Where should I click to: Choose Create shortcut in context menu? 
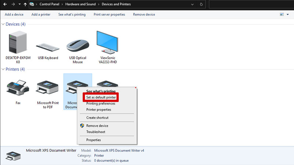click(97, 118)
